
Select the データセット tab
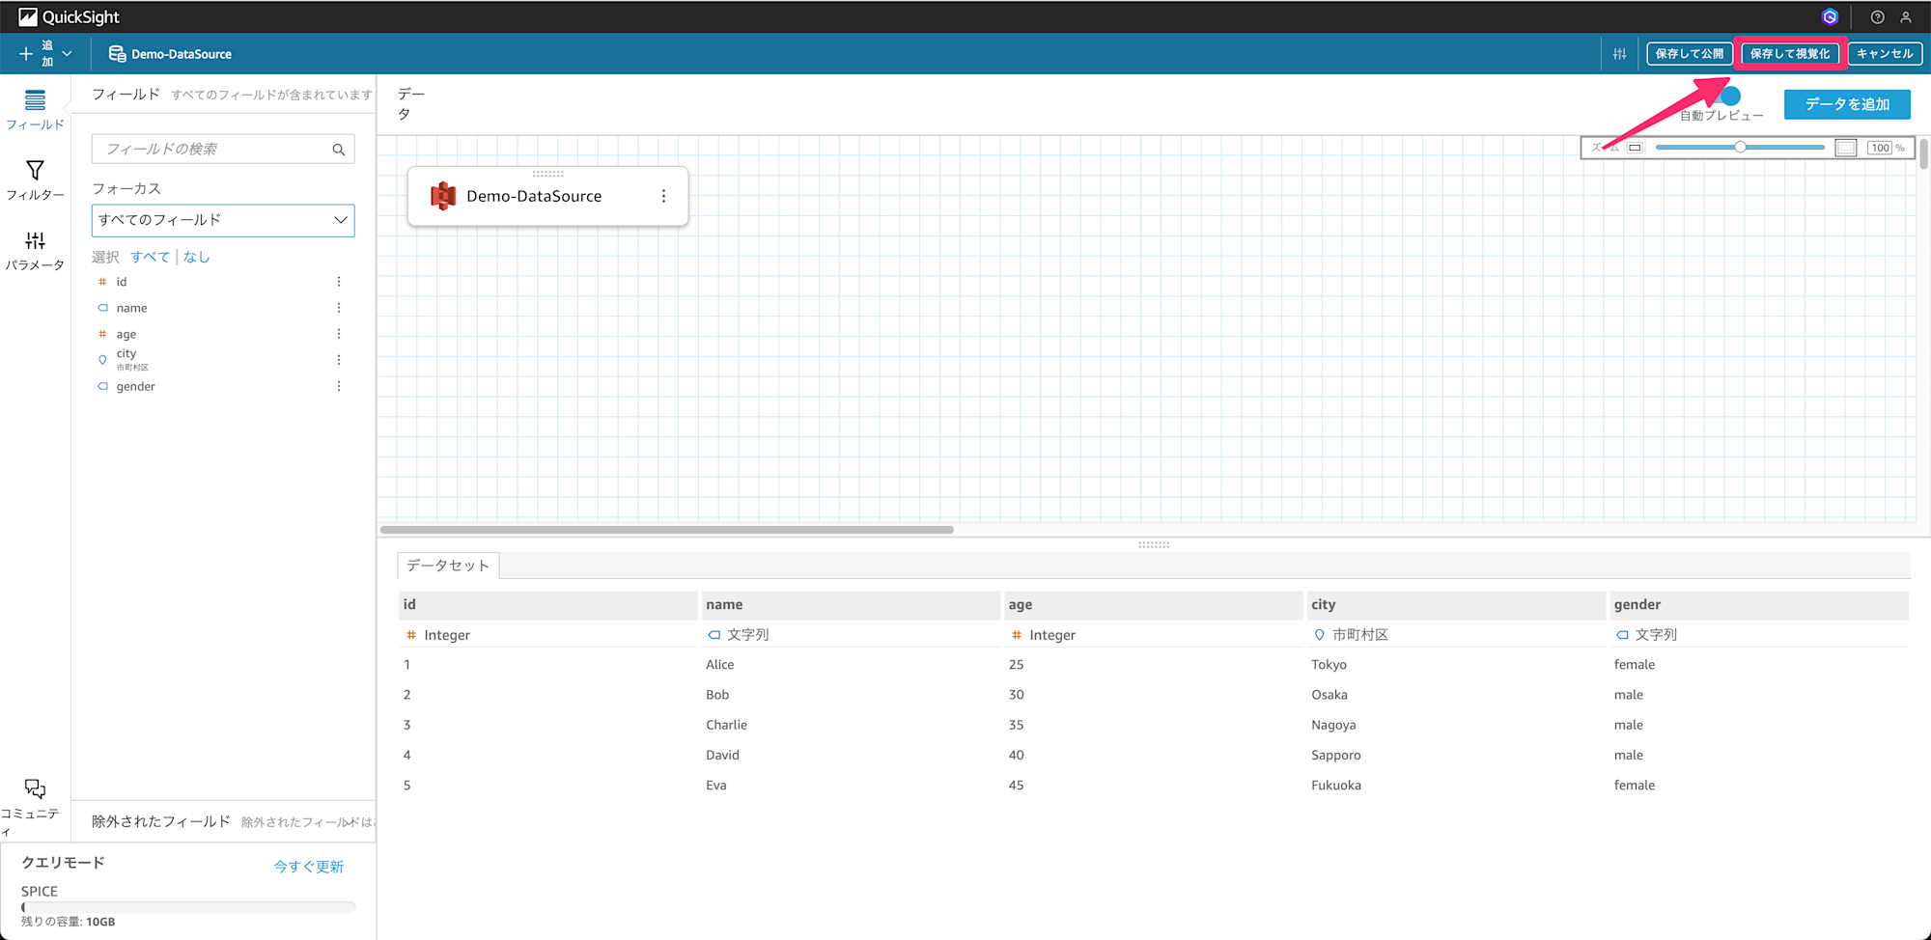click(x=448, y=566)
